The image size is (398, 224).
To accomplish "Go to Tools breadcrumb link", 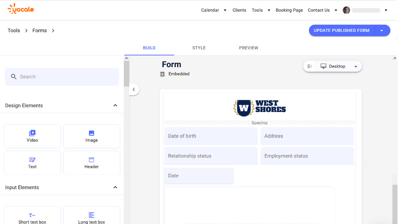I will click(14, 30).
